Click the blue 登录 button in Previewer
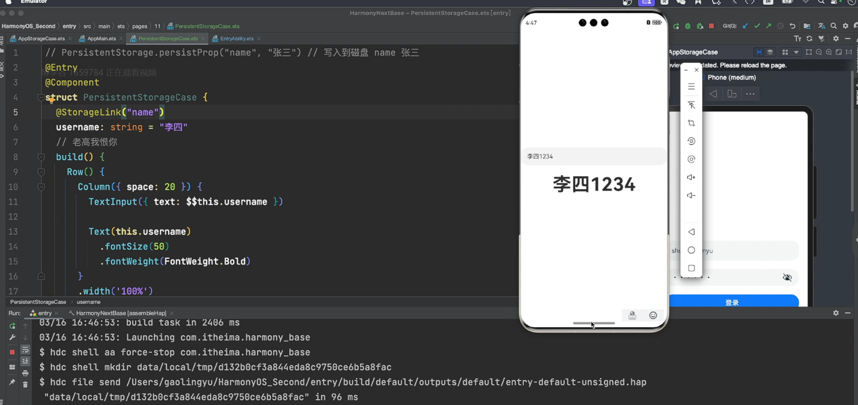858x405 pixels. pos(734,301)
